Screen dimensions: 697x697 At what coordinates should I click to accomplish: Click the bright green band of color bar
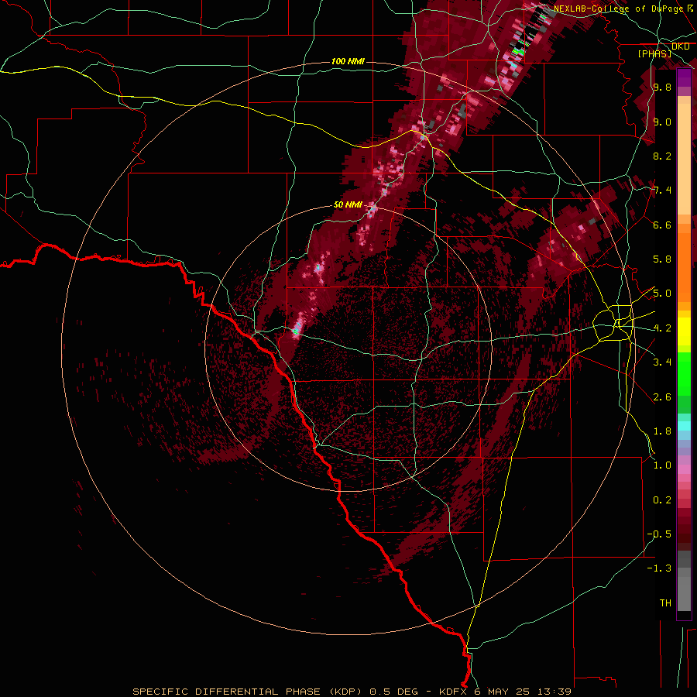[x=684, y=374]
